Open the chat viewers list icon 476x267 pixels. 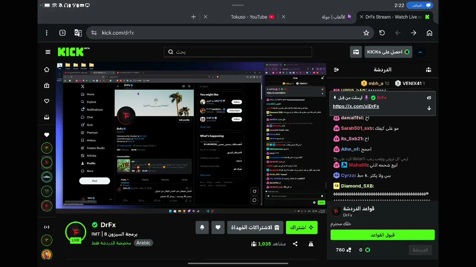(x=429, y=70)
